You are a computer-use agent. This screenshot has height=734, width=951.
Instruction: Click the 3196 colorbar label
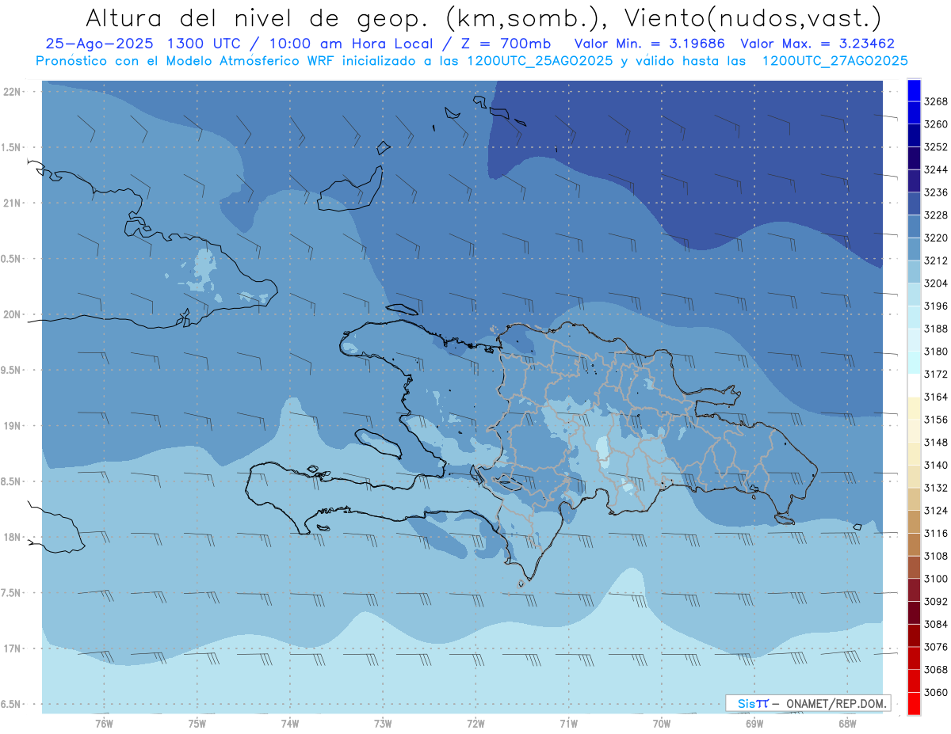[x=936, y=306]
